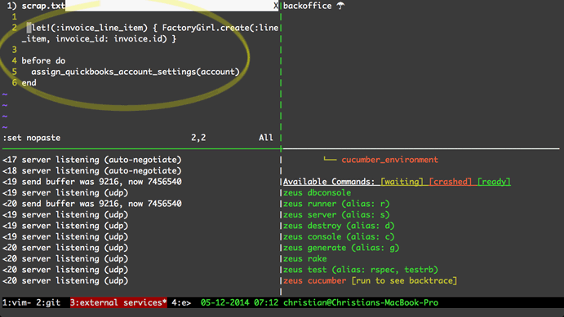Click the [ready] status legend
564x317 pixels.
pos(494,182)
